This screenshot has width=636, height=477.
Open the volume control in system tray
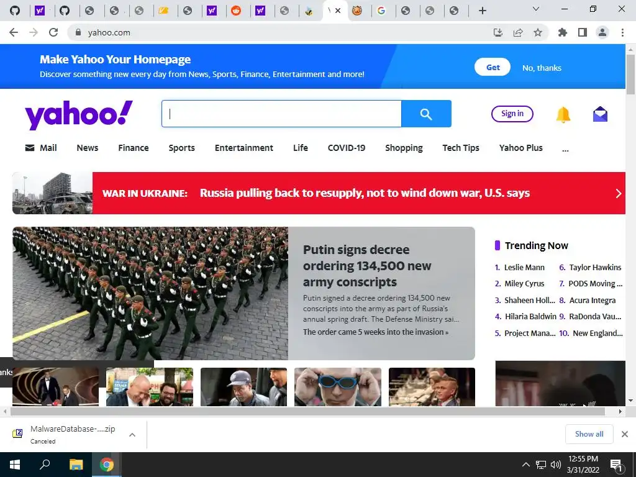tap(556, 465)
